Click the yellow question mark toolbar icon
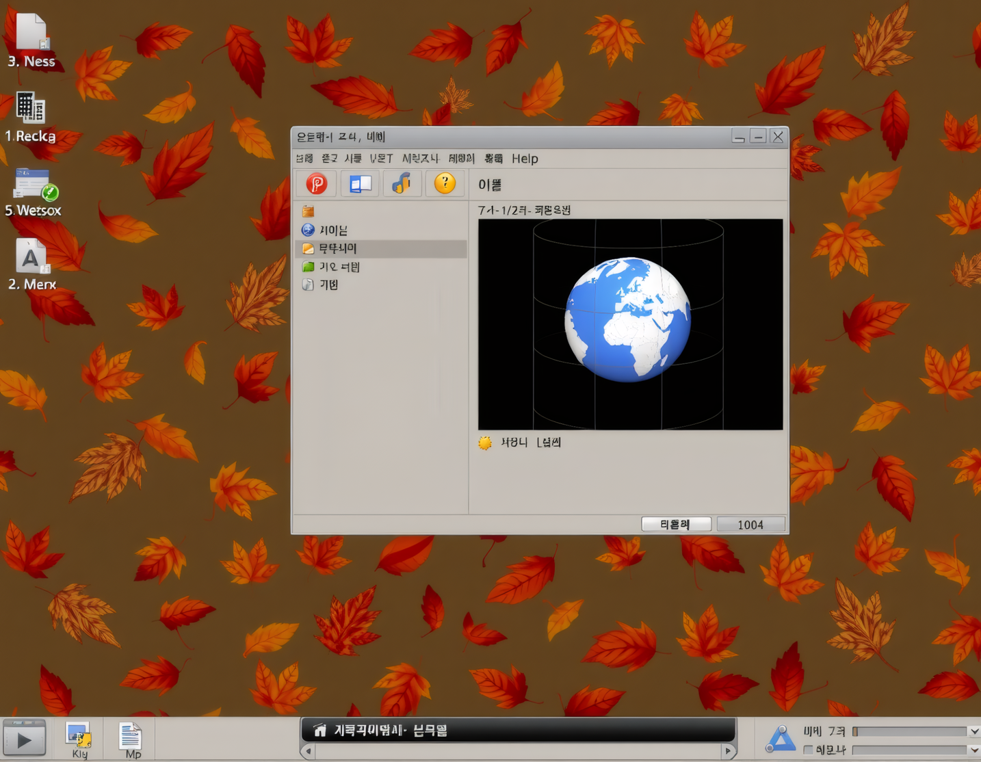This screenshot has height=762, width=981. coord(445,183)
